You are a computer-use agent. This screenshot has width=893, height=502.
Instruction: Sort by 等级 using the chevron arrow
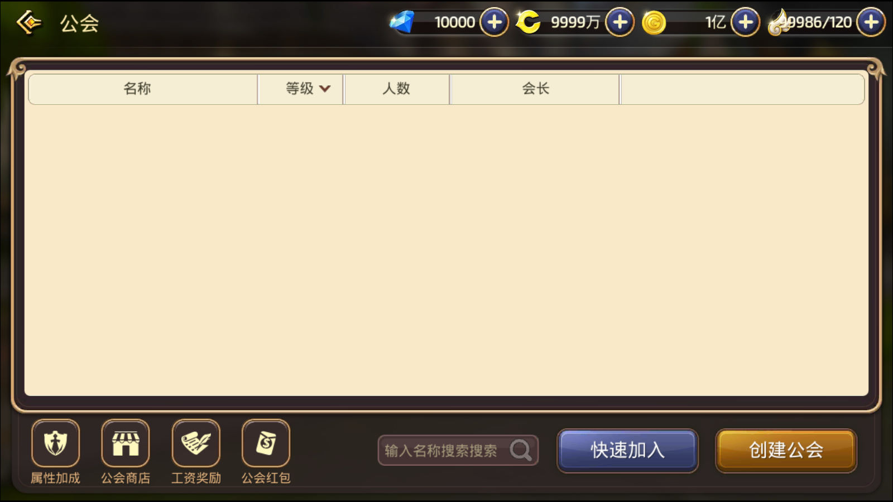point(325,89)
